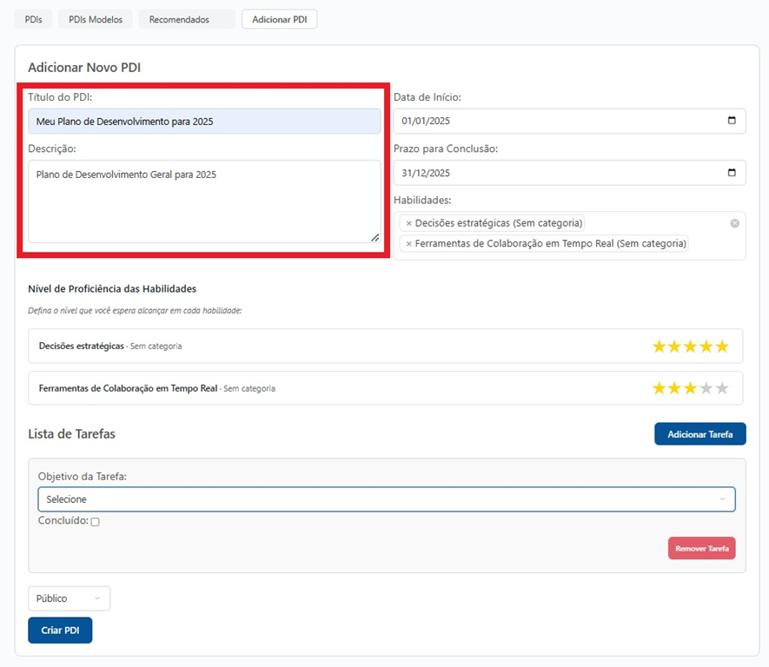Open the Objetivo da Tarefa dropdown
The width and height of the screenshot is (769, 667).
(386, 499)
